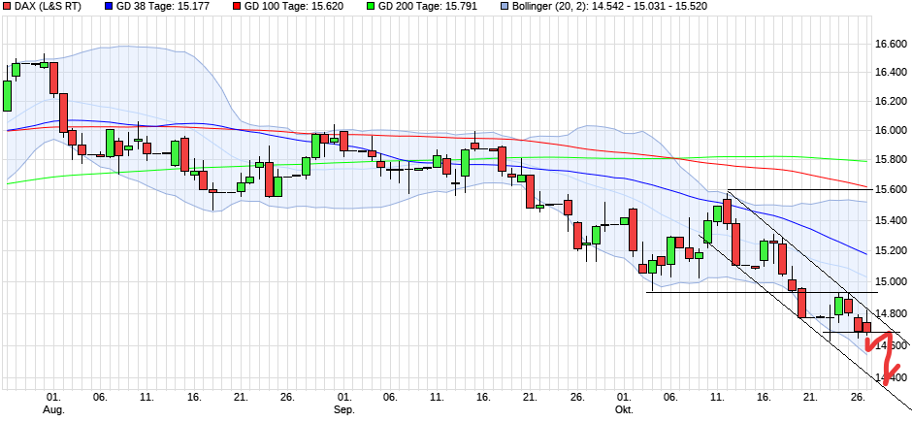Screen dimensions: 912x422
Task: Click the 15.200 price axis label
Action: [x=890, y=251]
